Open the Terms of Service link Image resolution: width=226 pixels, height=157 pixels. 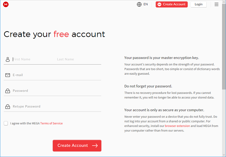point(51,123)
